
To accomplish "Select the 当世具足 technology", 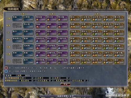I will [x=97, y=18].
